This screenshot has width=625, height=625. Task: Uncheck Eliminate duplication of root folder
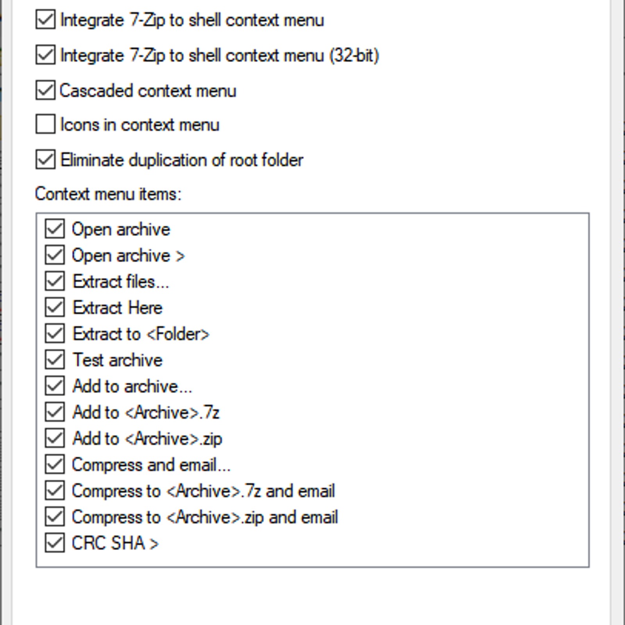coord(45,160)
